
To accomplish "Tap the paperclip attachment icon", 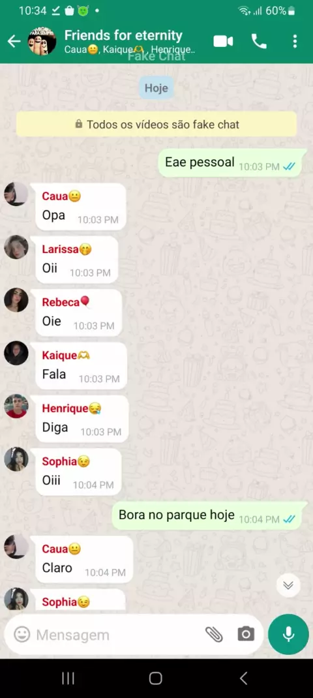I will pyautogui.click(x=214, y=634).
